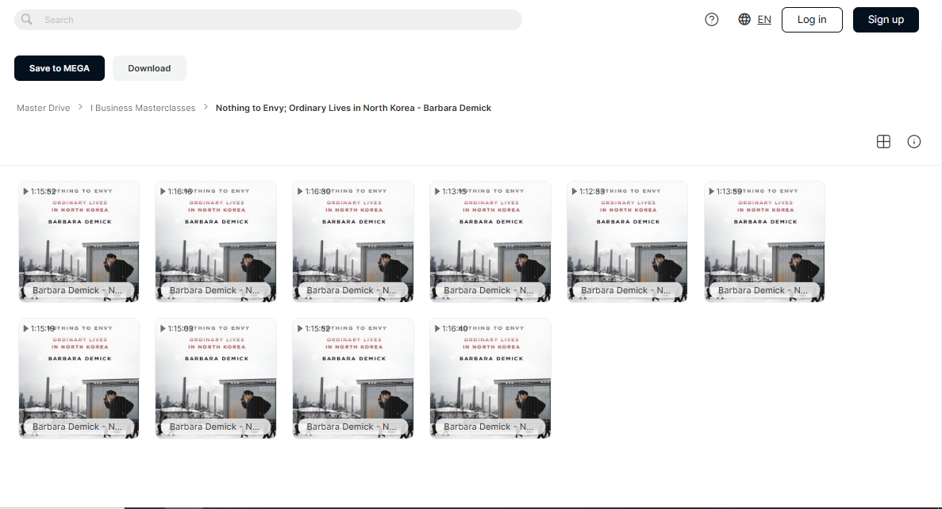The height and width of the screenshot is (509, 942).
Task: Open the thumbnail with duration starting 1:15:0
Action: (216, 378)
